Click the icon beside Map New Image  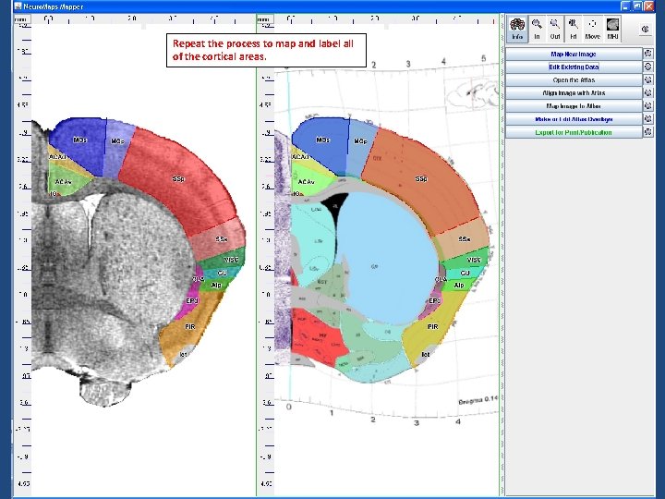click(x=648, y=54)
